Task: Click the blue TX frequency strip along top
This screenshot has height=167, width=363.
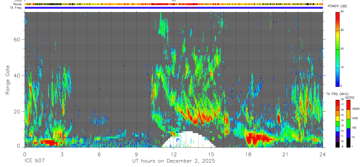Action: (174, 8)
